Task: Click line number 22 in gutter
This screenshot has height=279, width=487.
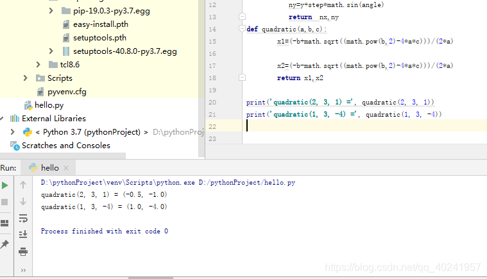Action: click(212, 126)
